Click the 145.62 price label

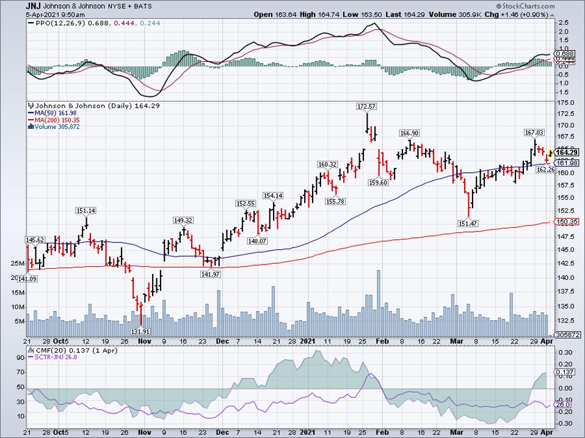point(35,240)
